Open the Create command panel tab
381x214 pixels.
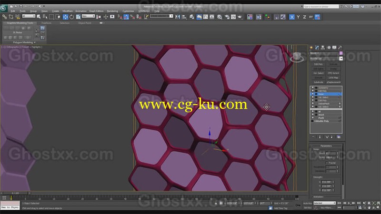[311, 48]
